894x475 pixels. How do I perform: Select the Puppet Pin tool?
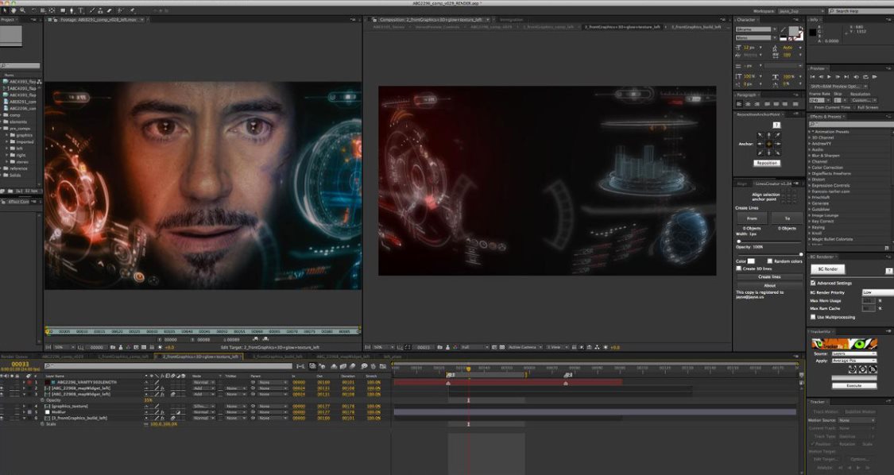[132, 10]
